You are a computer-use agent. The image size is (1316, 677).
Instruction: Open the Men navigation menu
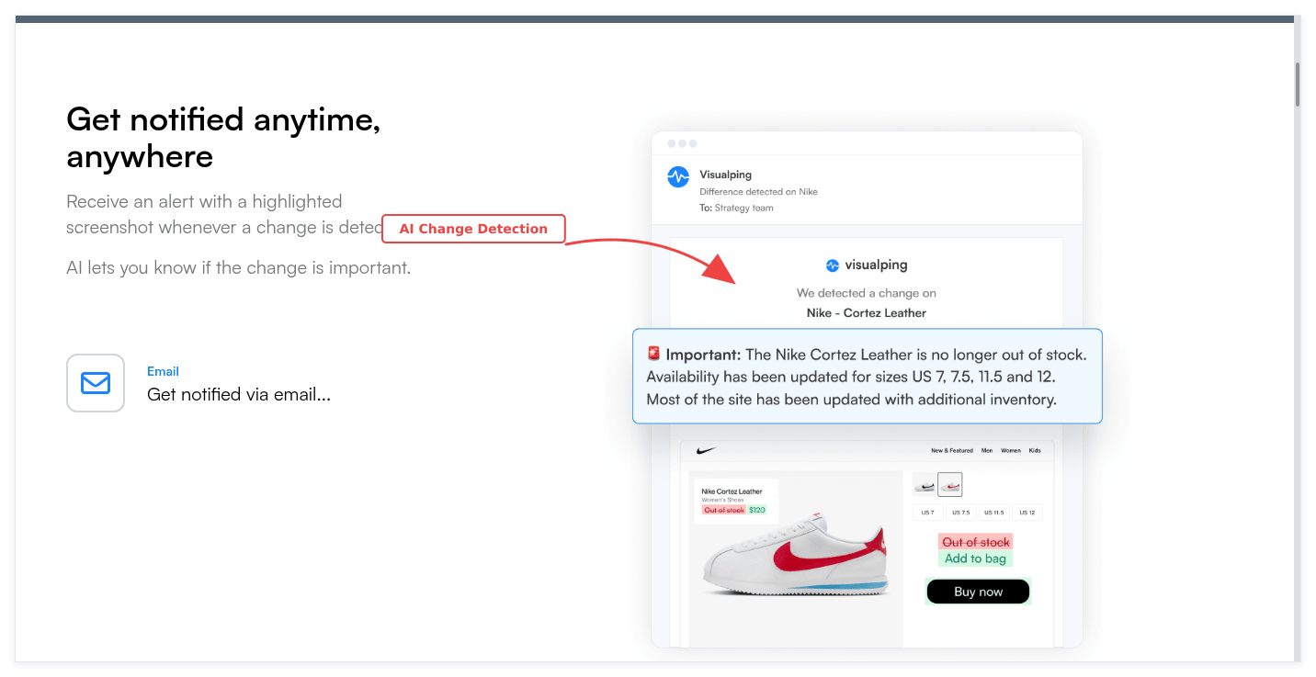[987, 450]
